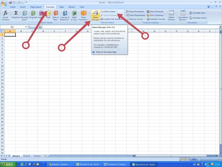Open the Excel Help icon
Viewport: 222px width, 167px height.
(x=208, y=7)
